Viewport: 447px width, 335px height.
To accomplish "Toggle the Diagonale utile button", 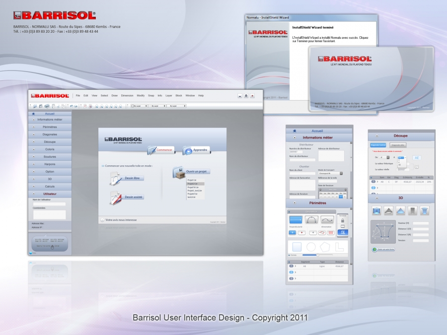I will [x=398, y=145].
